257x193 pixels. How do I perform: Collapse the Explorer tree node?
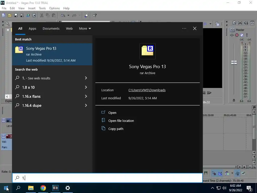click(x=8, y=30)
